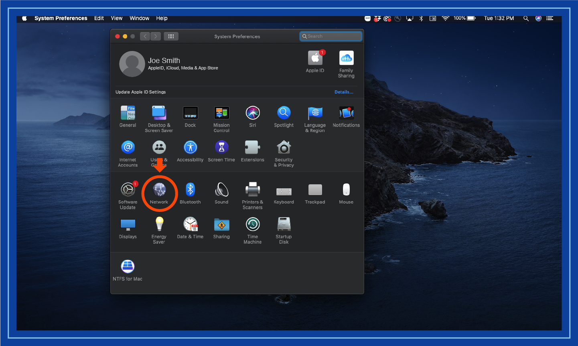Open Mission Control settings
This screenshot has width=578, height=346.
tap(221, 113)
